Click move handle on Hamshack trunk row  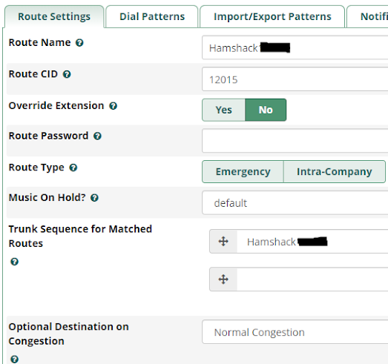[x=223, y=242]
